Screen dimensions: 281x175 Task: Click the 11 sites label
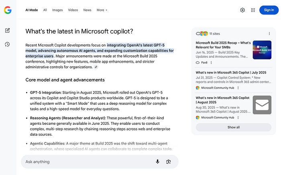[214, 34]
